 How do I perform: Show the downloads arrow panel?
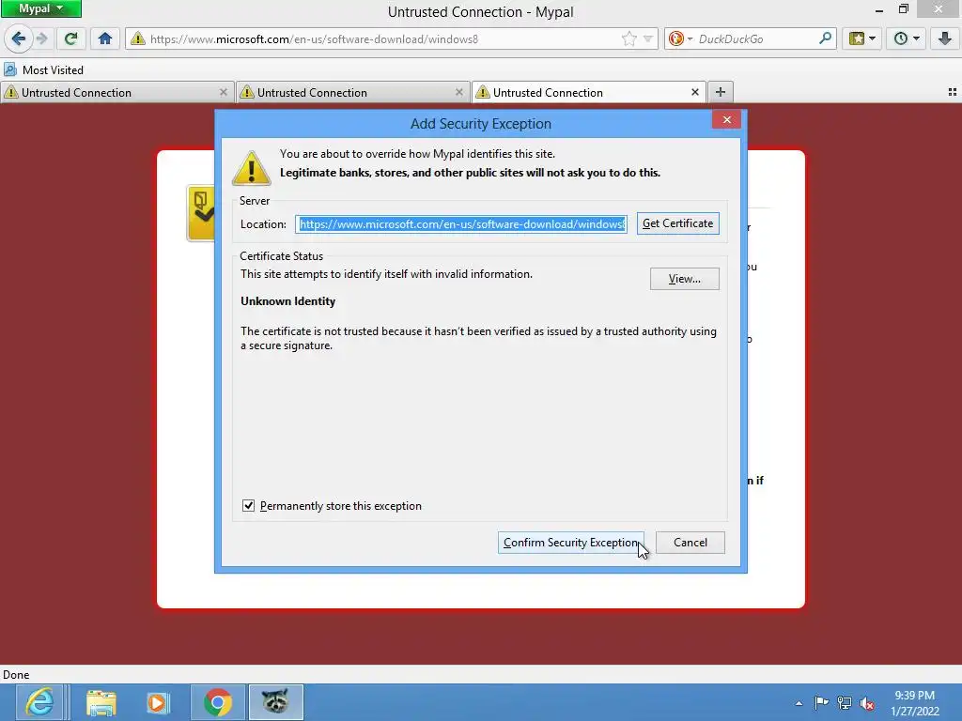pyautogui.click(x=945, y=38)
